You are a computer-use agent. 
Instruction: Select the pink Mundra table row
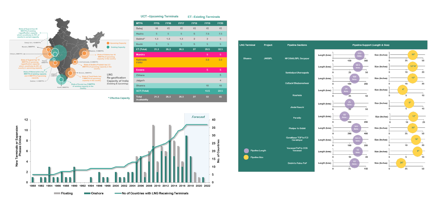pyautogui.click(x=180, y=55)
